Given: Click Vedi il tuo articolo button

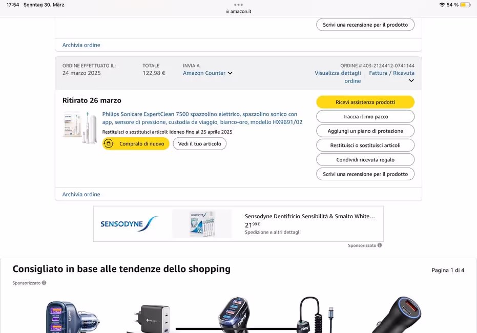Looking at the screenshot, I should 200,143.
